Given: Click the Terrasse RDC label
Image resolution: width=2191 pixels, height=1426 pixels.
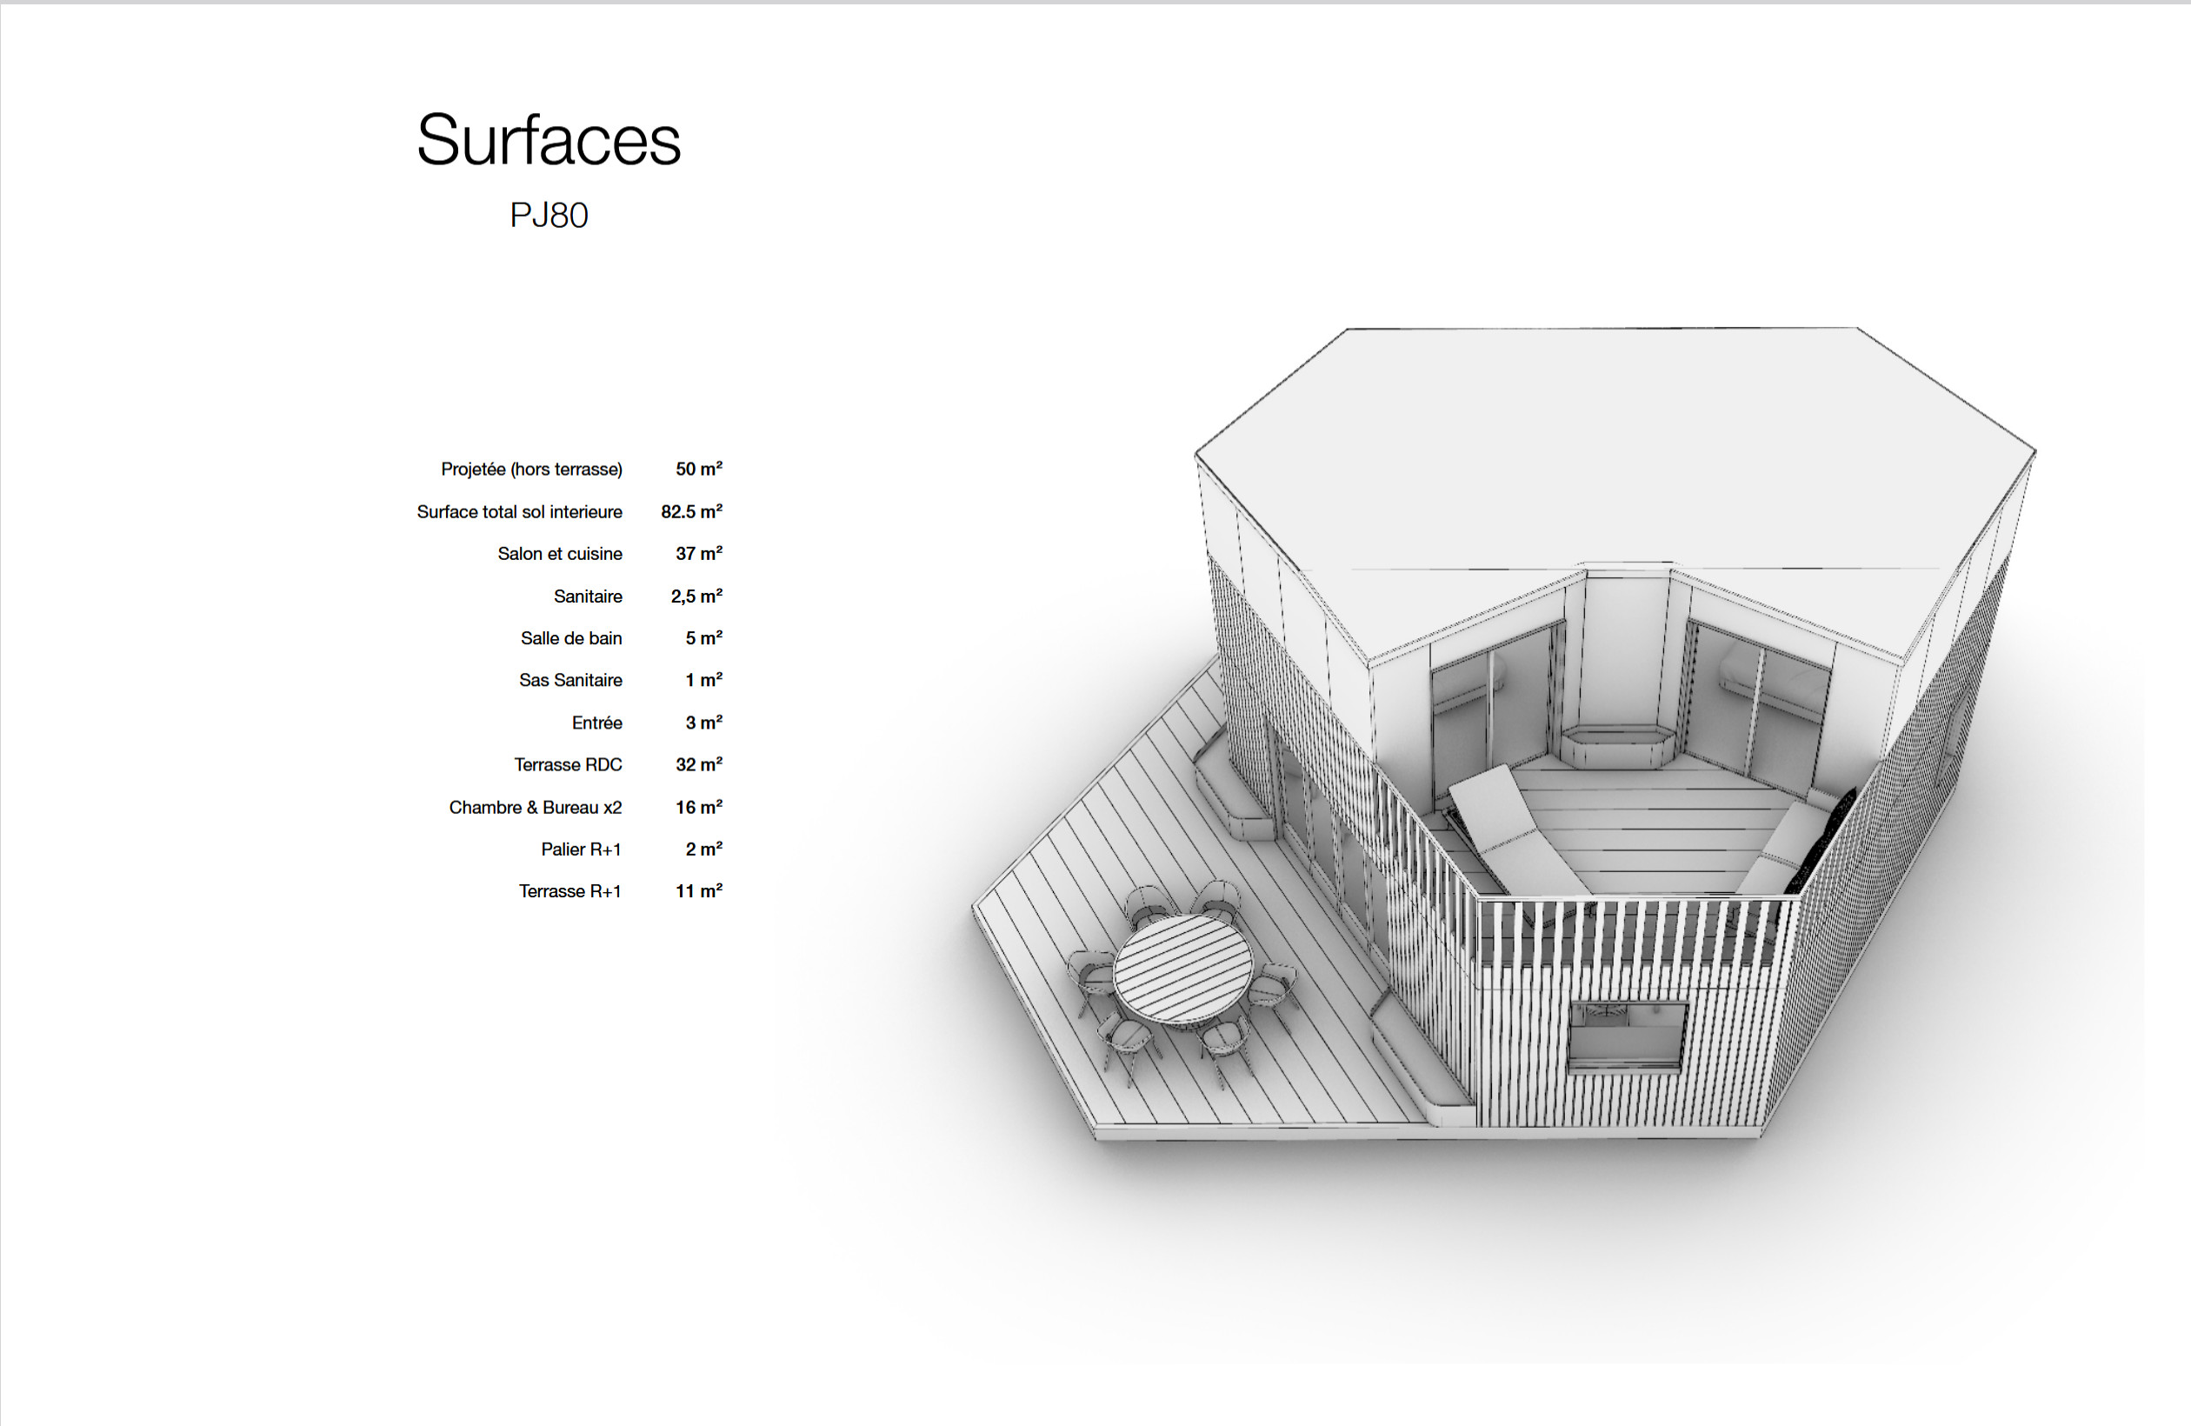Looking at the screenshot, I should 568,765.
